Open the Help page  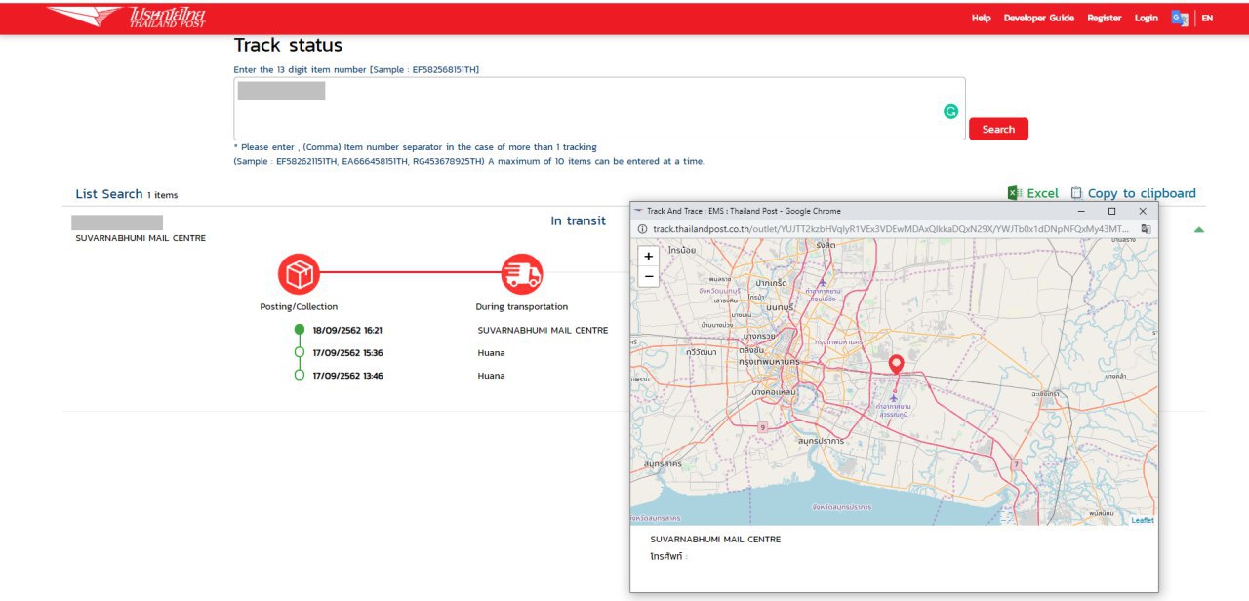click(x=981, y=18)
